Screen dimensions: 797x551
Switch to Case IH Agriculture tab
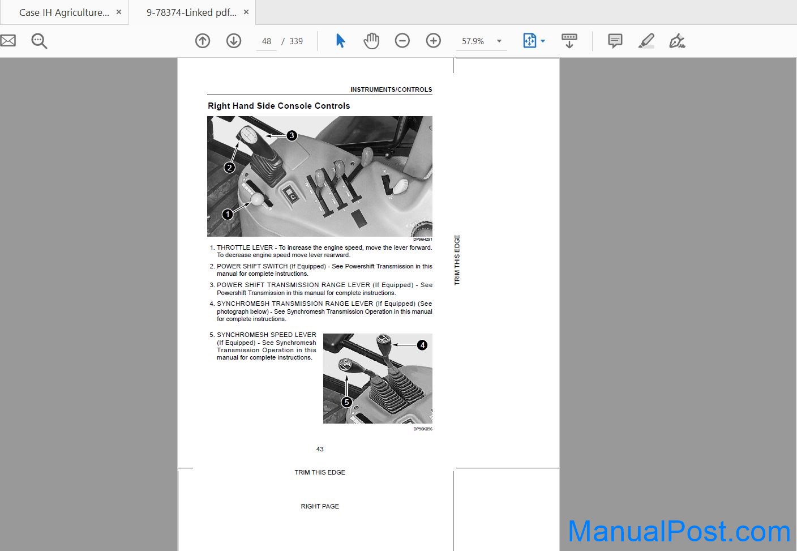pyautogui.click(x=64, y=12)
